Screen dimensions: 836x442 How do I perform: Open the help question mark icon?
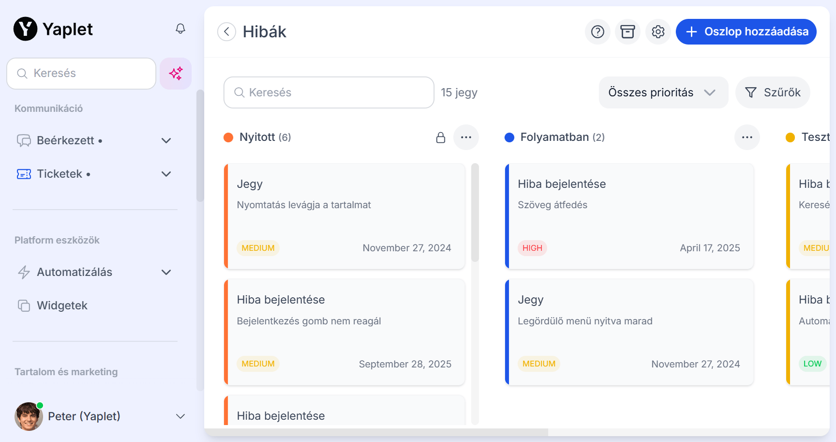[x=597, y=32]
